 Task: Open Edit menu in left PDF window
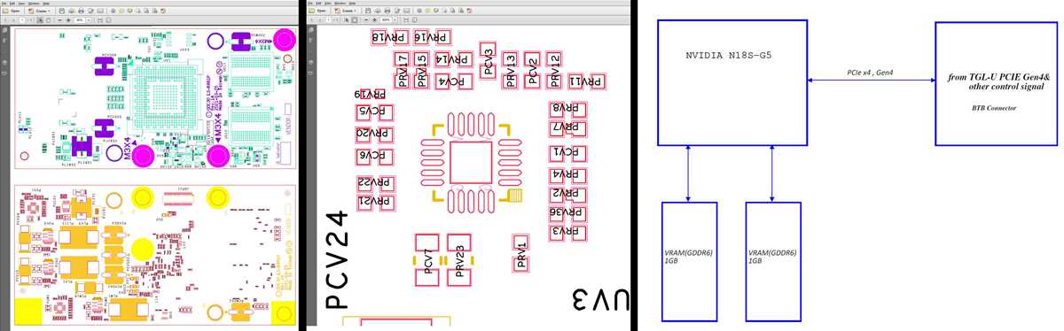tap(12, 4)
